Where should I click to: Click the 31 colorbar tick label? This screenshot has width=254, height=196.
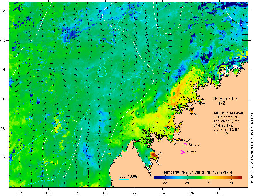[231, 183]
